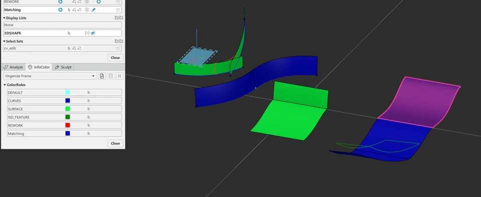This screenshot has width=481, height=197.
Task: Collapse the ColorRoles section
Action: pos(5,84)
